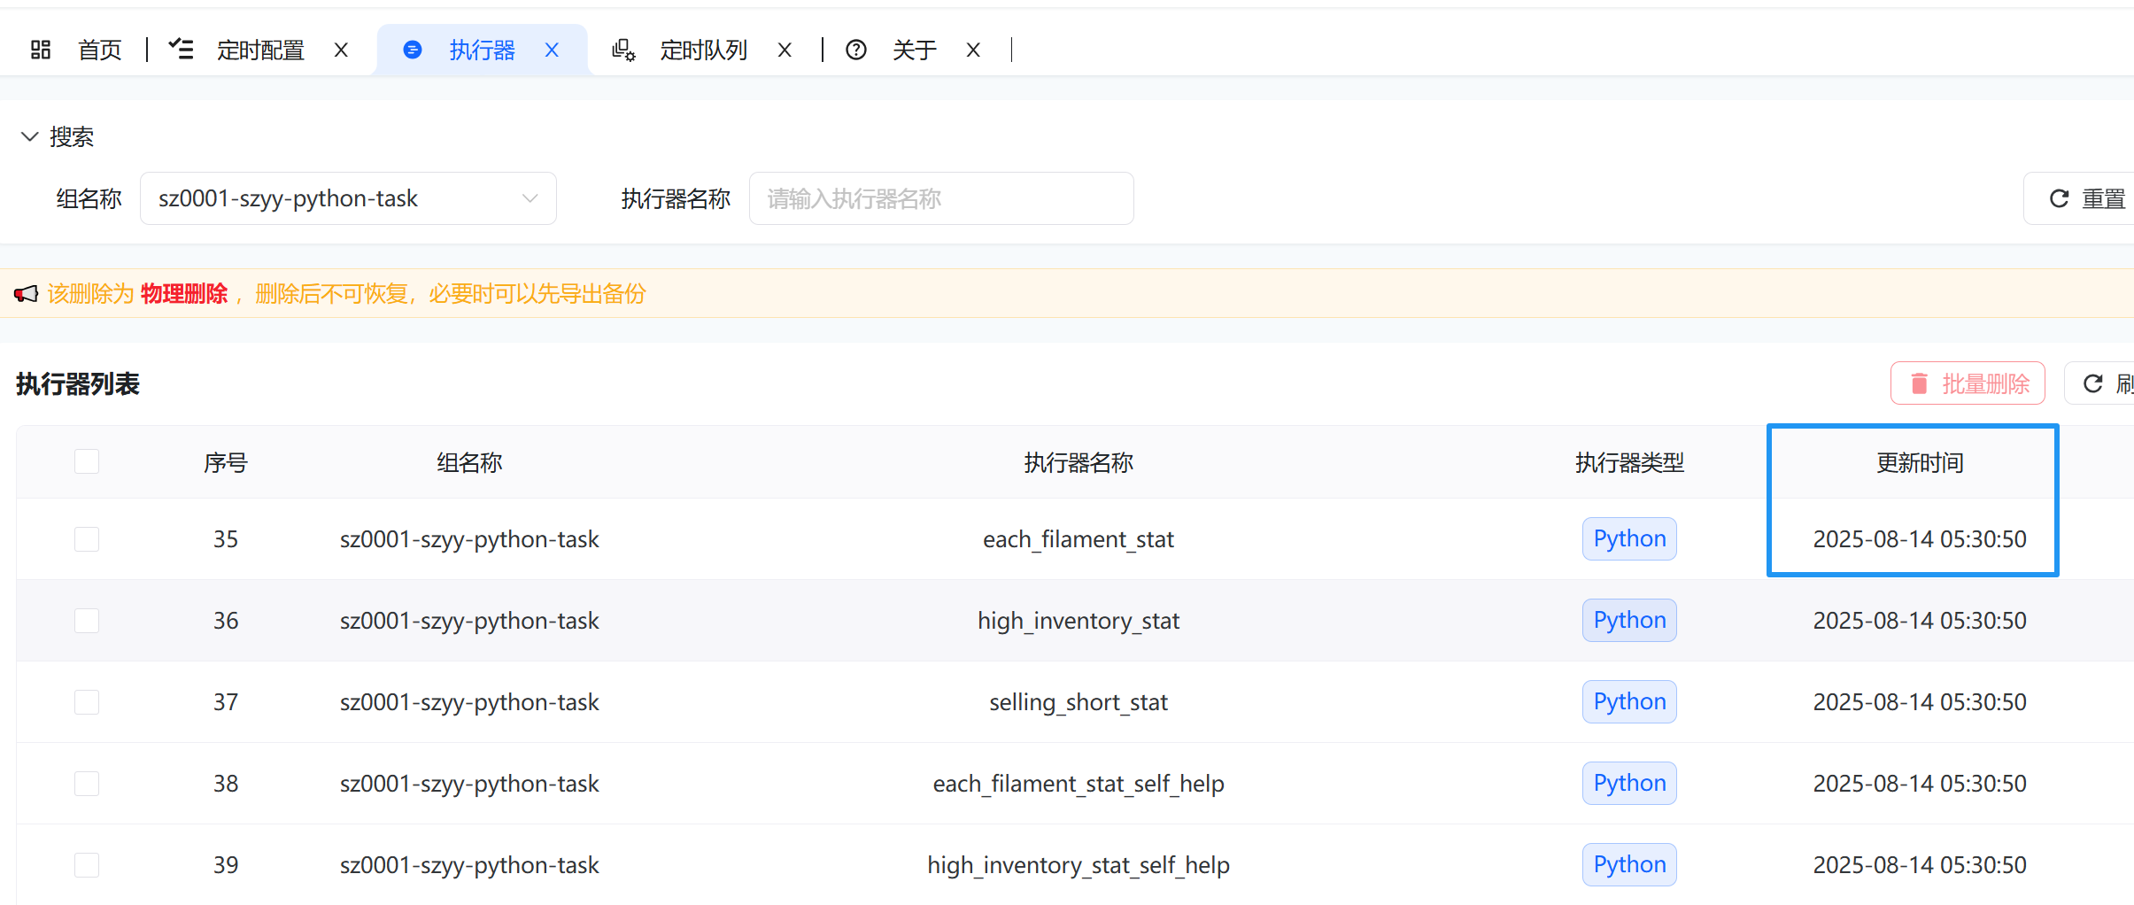Click the 批量删除 button

1968,383
